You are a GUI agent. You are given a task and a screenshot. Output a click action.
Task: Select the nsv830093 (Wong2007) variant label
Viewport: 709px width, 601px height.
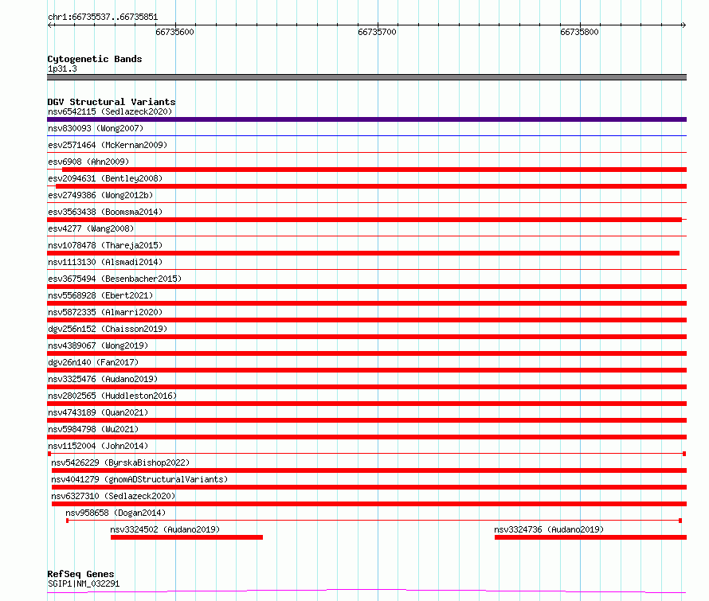(x=96, y=128)
